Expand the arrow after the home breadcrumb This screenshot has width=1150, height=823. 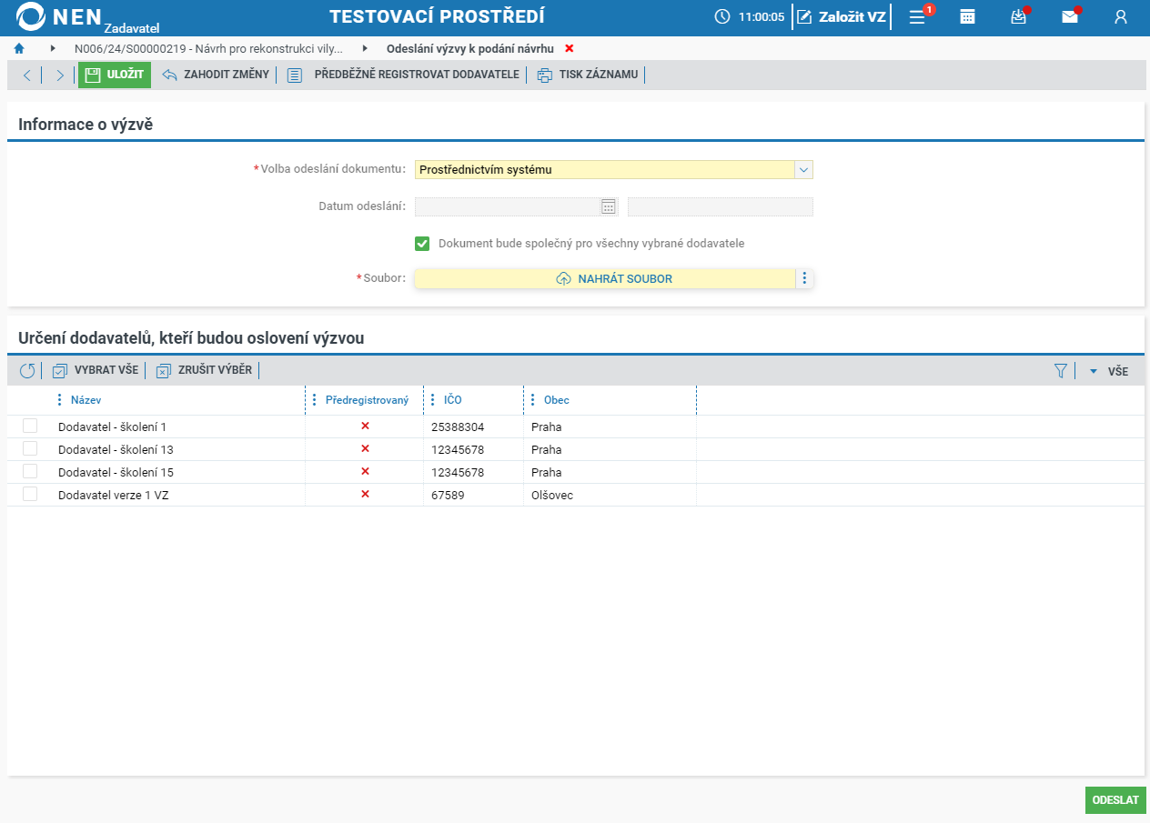point(53,48)
